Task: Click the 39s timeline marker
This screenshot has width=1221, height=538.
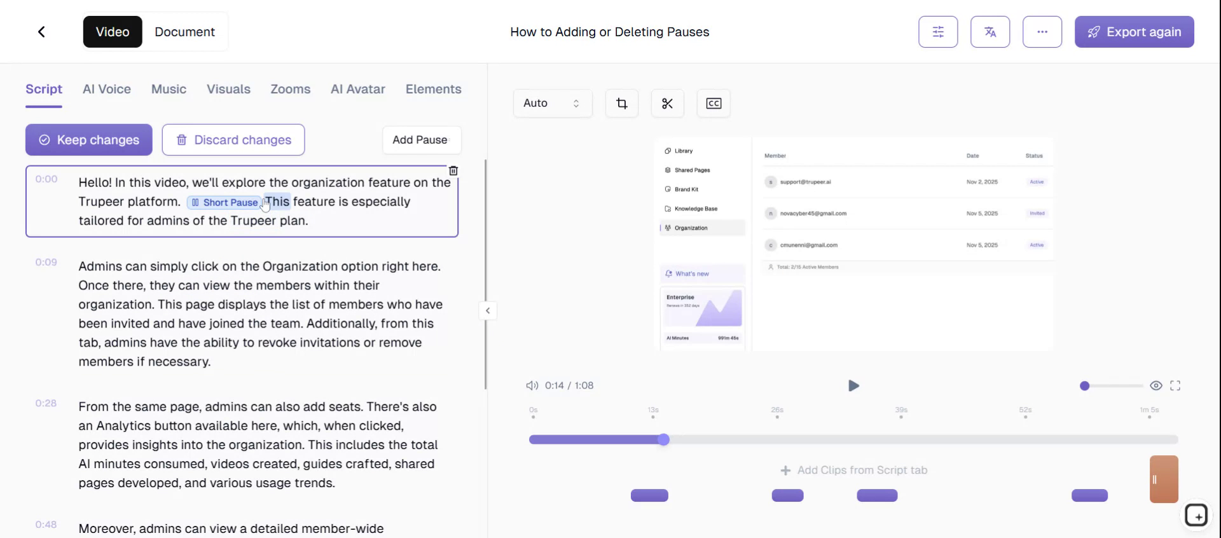Action: (901, 412)
